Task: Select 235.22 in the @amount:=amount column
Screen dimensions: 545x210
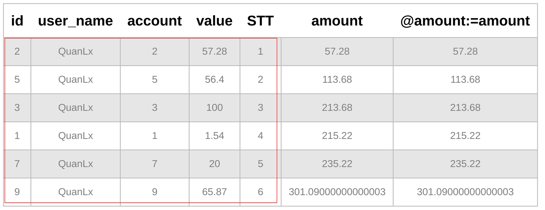Action: tap(465, 164)
